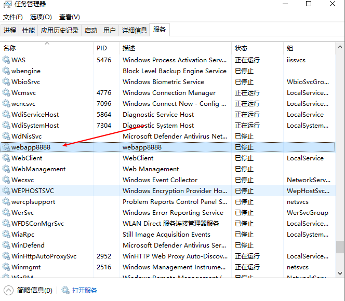345x301 pixels.
Task: Click the gear icon for WebClient service
Action: pos(6,158)
